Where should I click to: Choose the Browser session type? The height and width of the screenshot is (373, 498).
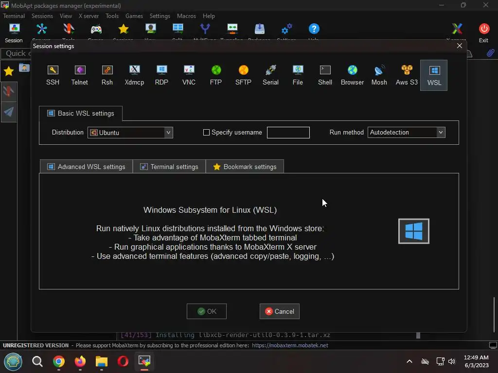click(x=352, y=75)
